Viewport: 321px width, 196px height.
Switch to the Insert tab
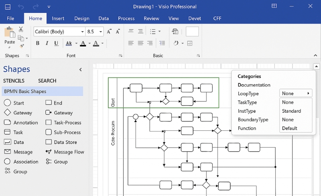click(x=58, y=18)
